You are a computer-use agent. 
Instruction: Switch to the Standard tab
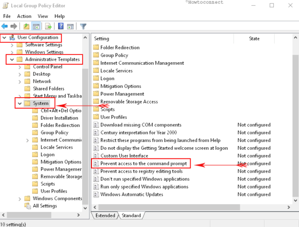[x=131, y=215]
